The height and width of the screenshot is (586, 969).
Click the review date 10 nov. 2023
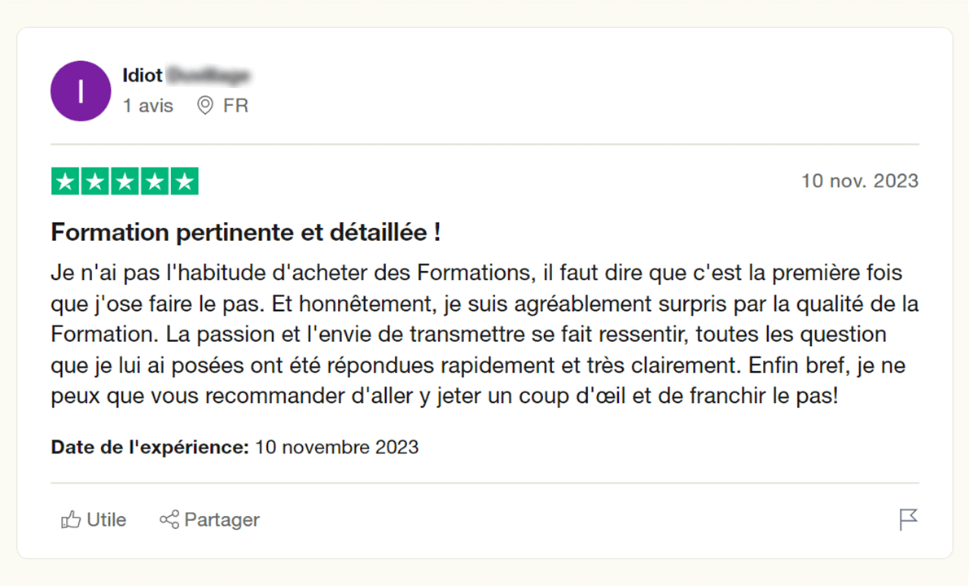coord(860,181)
